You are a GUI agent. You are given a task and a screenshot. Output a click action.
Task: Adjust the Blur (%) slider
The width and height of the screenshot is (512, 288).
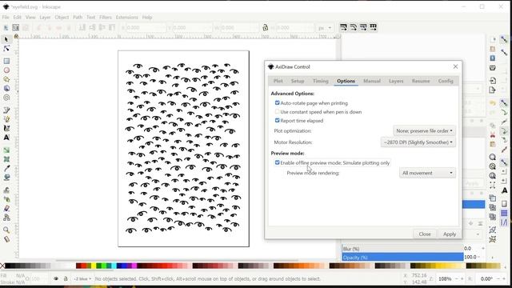pos(402,249)
